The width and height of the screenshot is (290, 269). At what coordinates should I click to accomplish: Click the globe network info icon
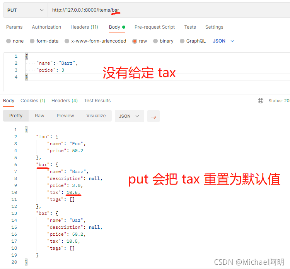click(260, 101)
